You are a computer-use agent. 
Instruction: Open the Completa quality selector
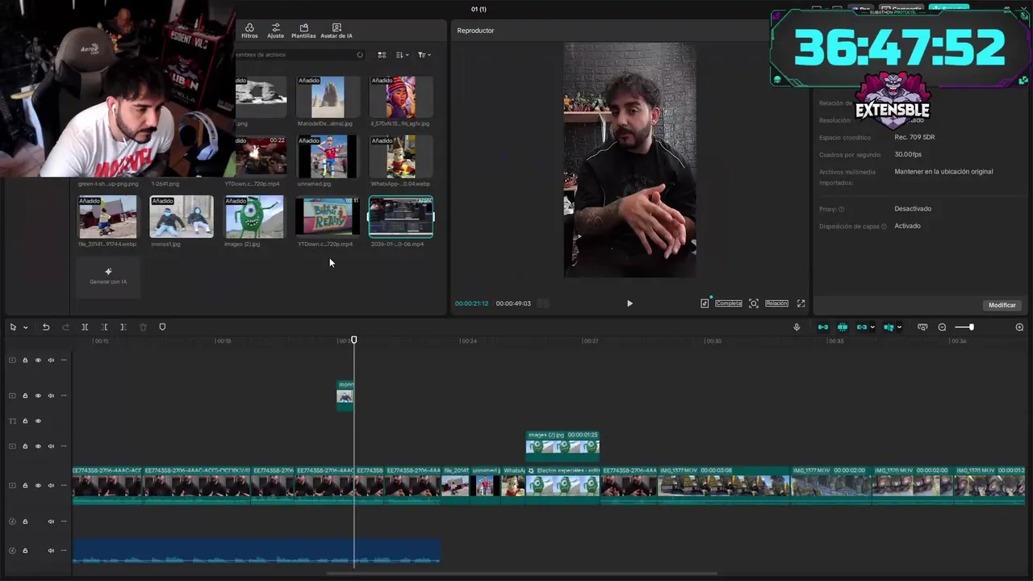[729, 303]
